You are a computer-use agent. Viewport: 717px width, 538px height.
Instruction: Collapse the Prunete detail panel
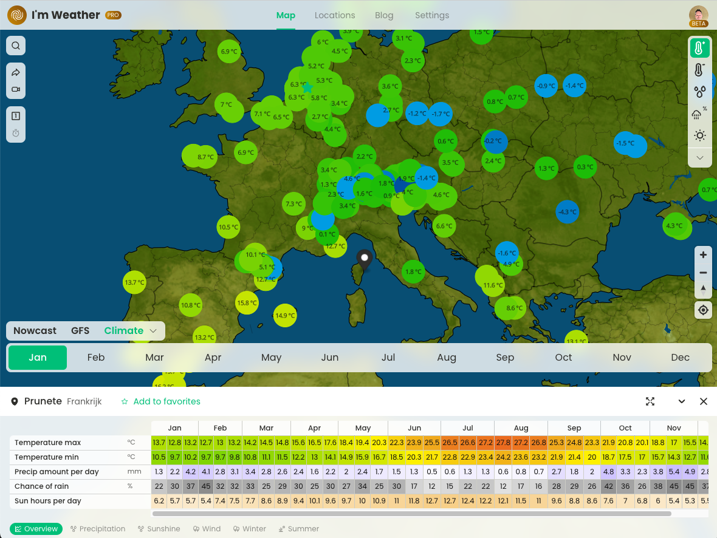[681, 401]
